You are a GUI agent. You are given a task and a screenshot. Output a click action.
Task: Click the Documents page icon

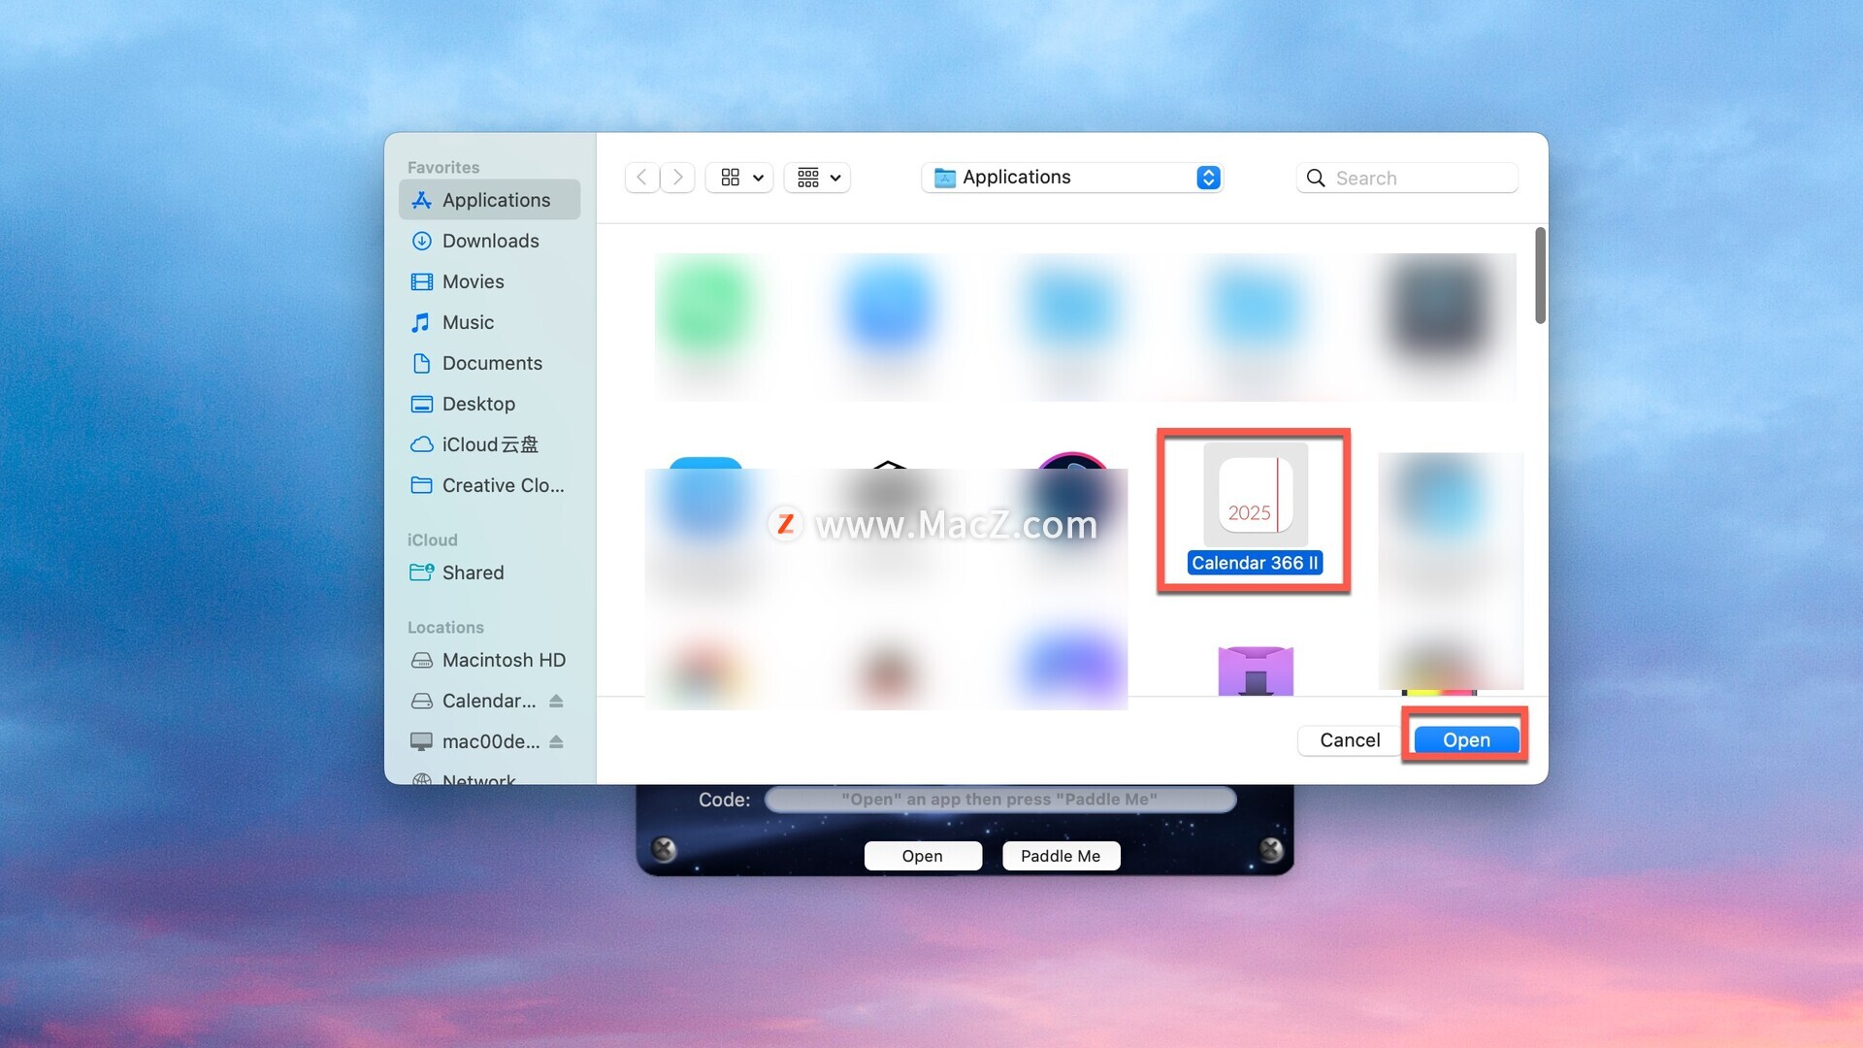pos(421,363)
